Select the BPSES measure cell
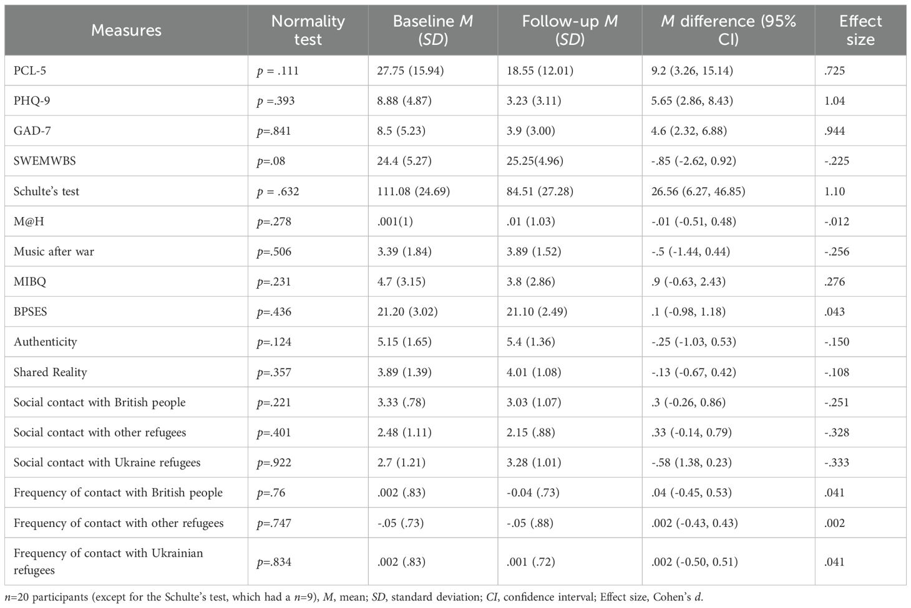This screenshot has width=911, height=608. pyautogui.click(x=31, y=312)
